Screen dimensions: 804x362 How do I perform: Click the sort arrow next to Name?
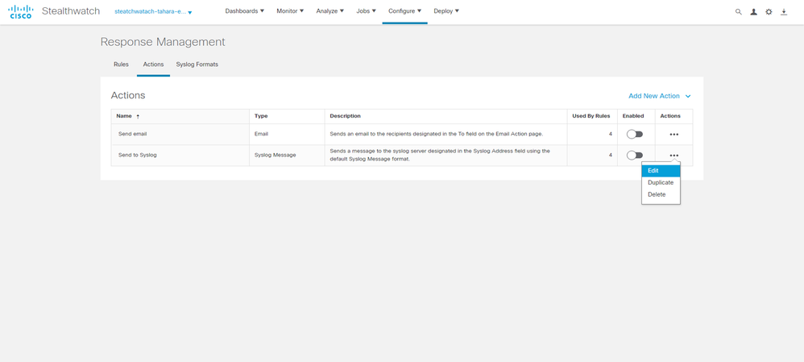click(138, 117)
